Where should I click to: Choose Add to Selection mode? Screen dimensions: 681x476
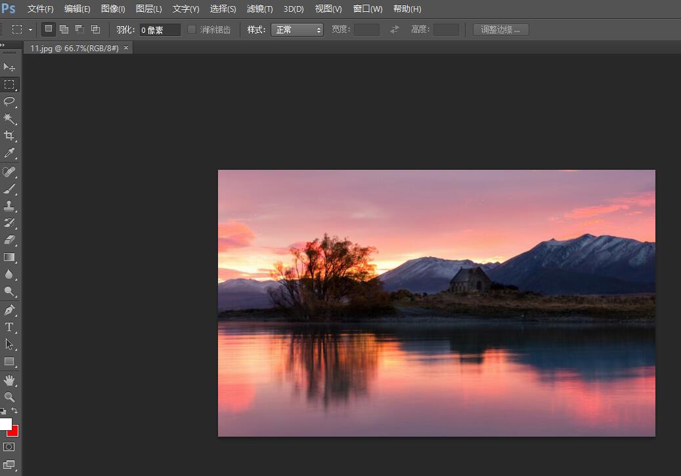(x=64, y=29)
